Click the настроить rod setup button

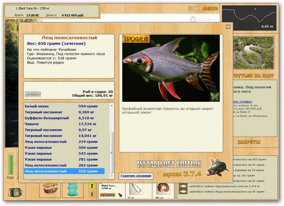108,195
